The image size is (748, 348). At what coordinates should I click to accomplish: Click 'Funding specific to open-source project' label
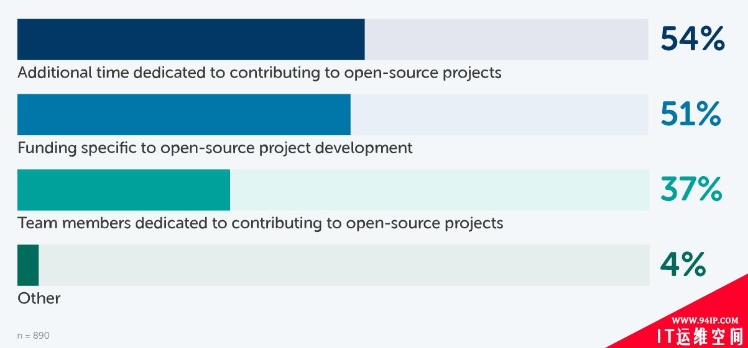click(215, 148)
